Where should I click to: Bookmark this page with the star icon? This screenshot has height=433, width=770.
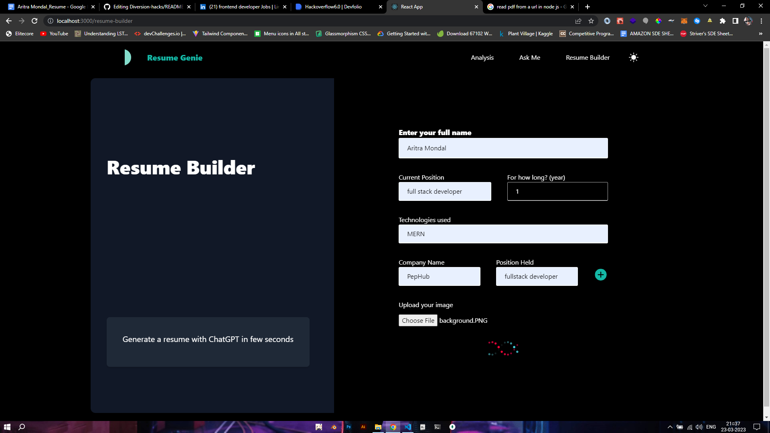pyautogui.click(x=591, y=21)
